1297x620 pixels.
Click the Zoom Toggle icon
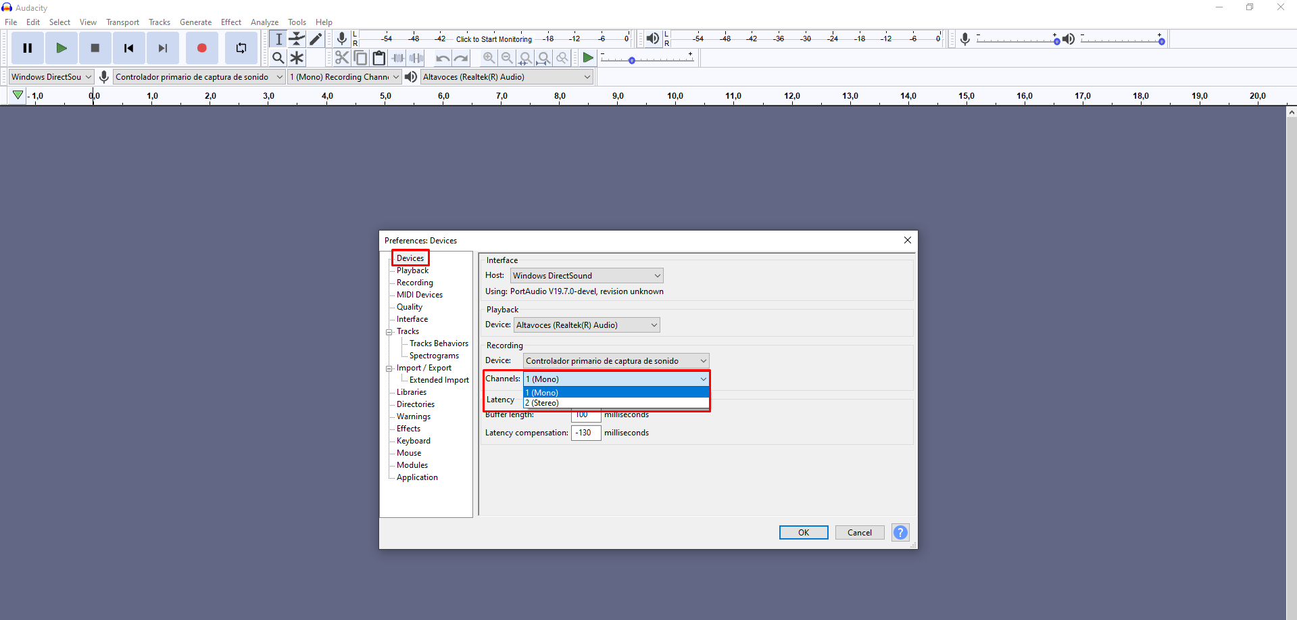pos(562,58)
